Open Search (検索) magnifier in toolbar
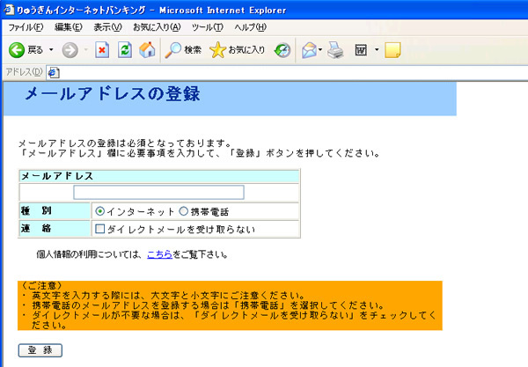 click(183, 50)
